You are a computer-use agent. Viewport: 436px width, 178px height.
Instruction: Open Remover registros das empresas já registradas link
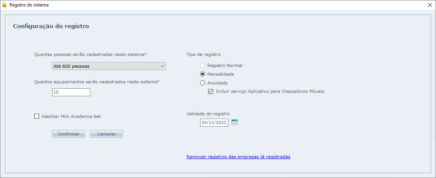coord(238,157)
